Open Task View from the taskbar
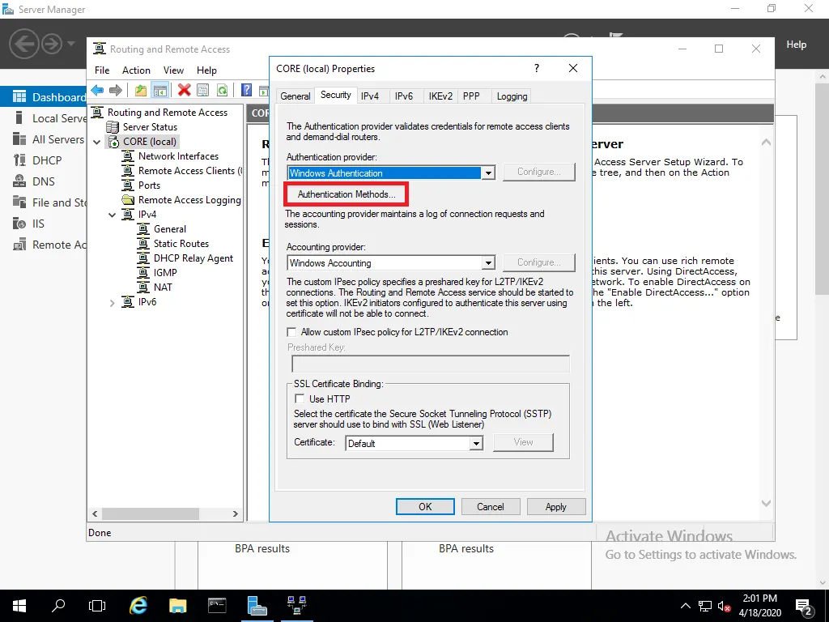 tap(97, 606)
